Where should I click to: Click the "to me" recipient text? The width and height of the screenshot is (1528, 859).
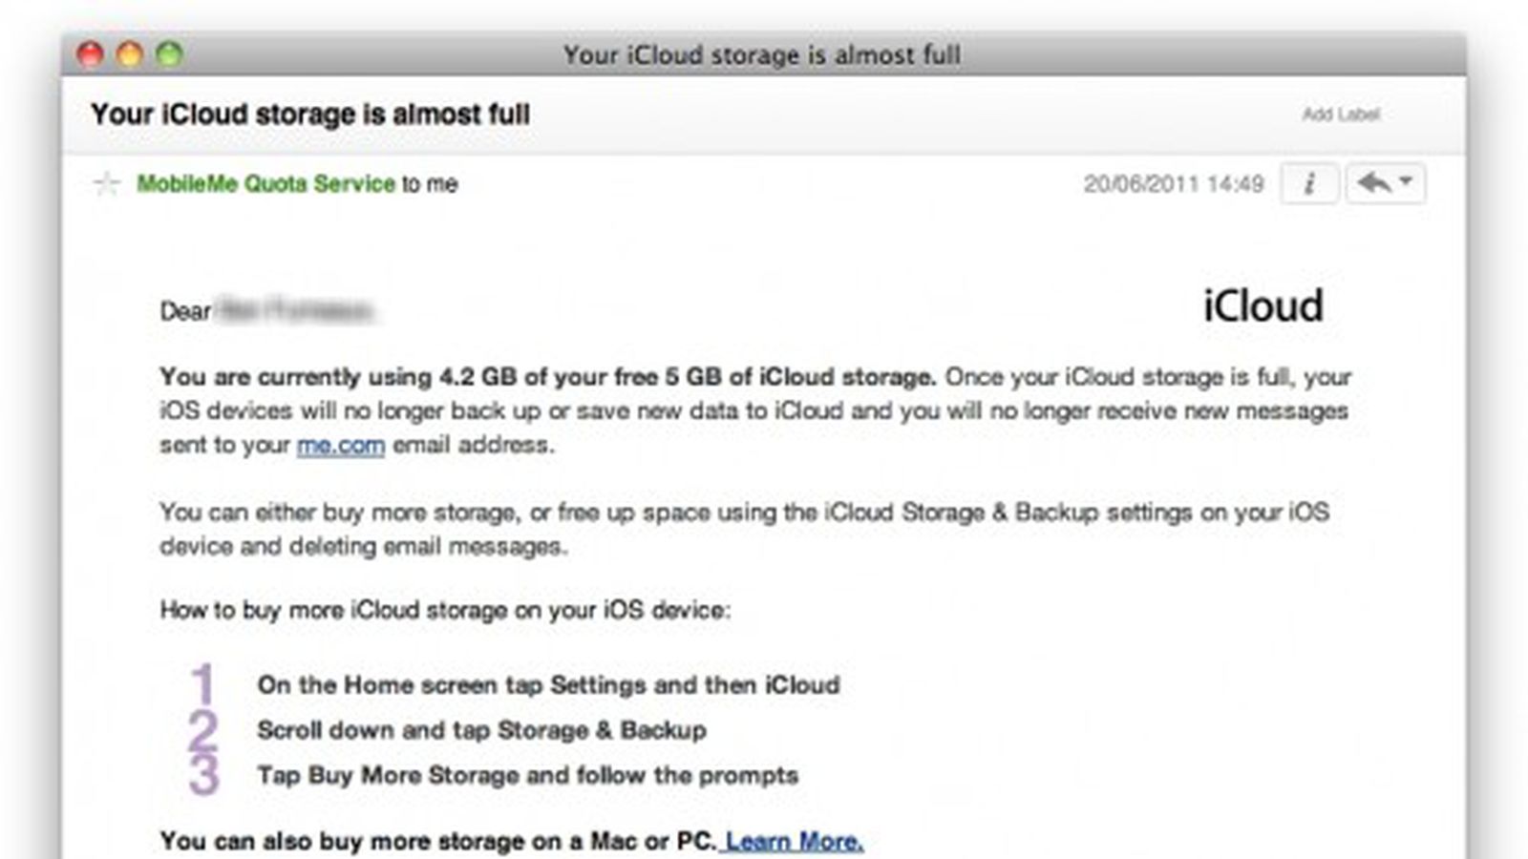430,183
